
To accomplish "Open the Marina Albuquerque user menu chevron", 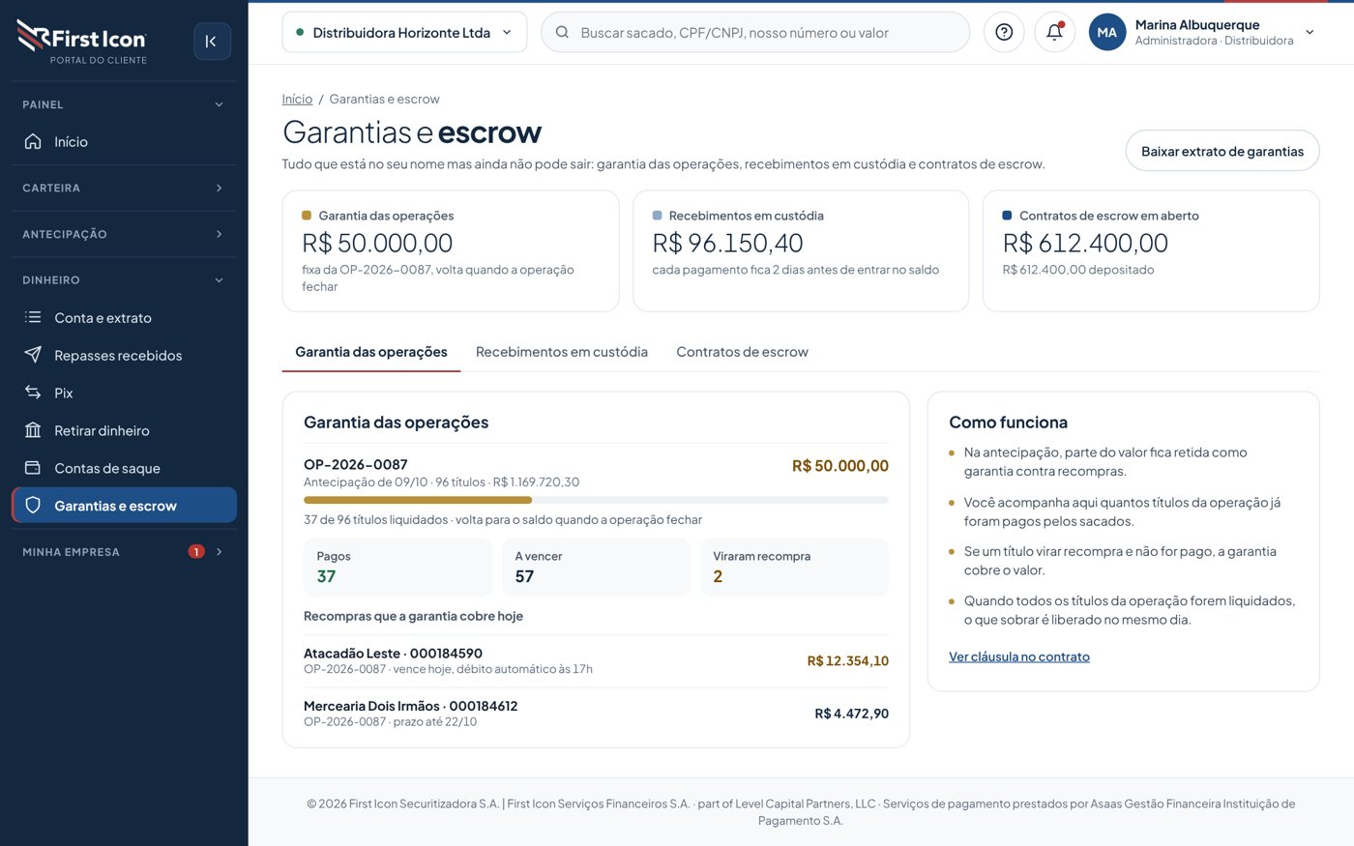I will pyautogui.click(x=1310, y=32).
